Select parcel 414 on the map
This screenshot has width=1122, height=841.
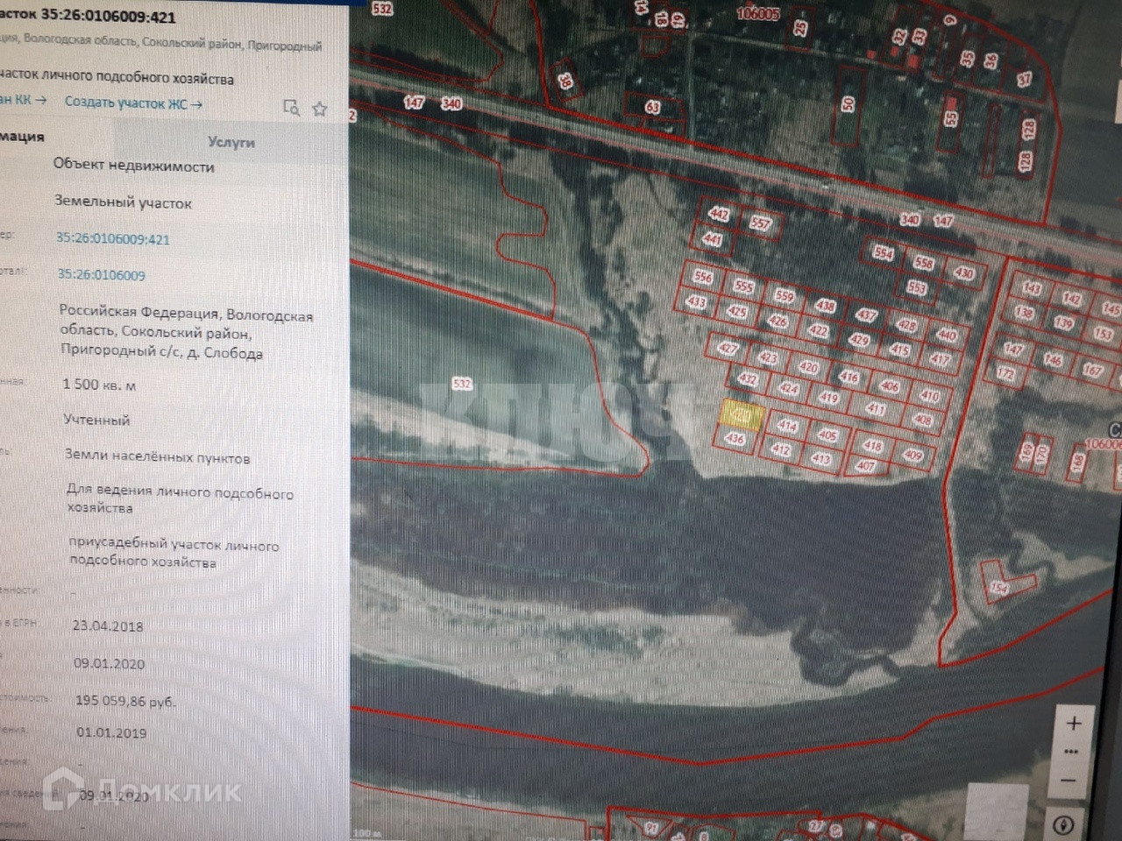787,426
